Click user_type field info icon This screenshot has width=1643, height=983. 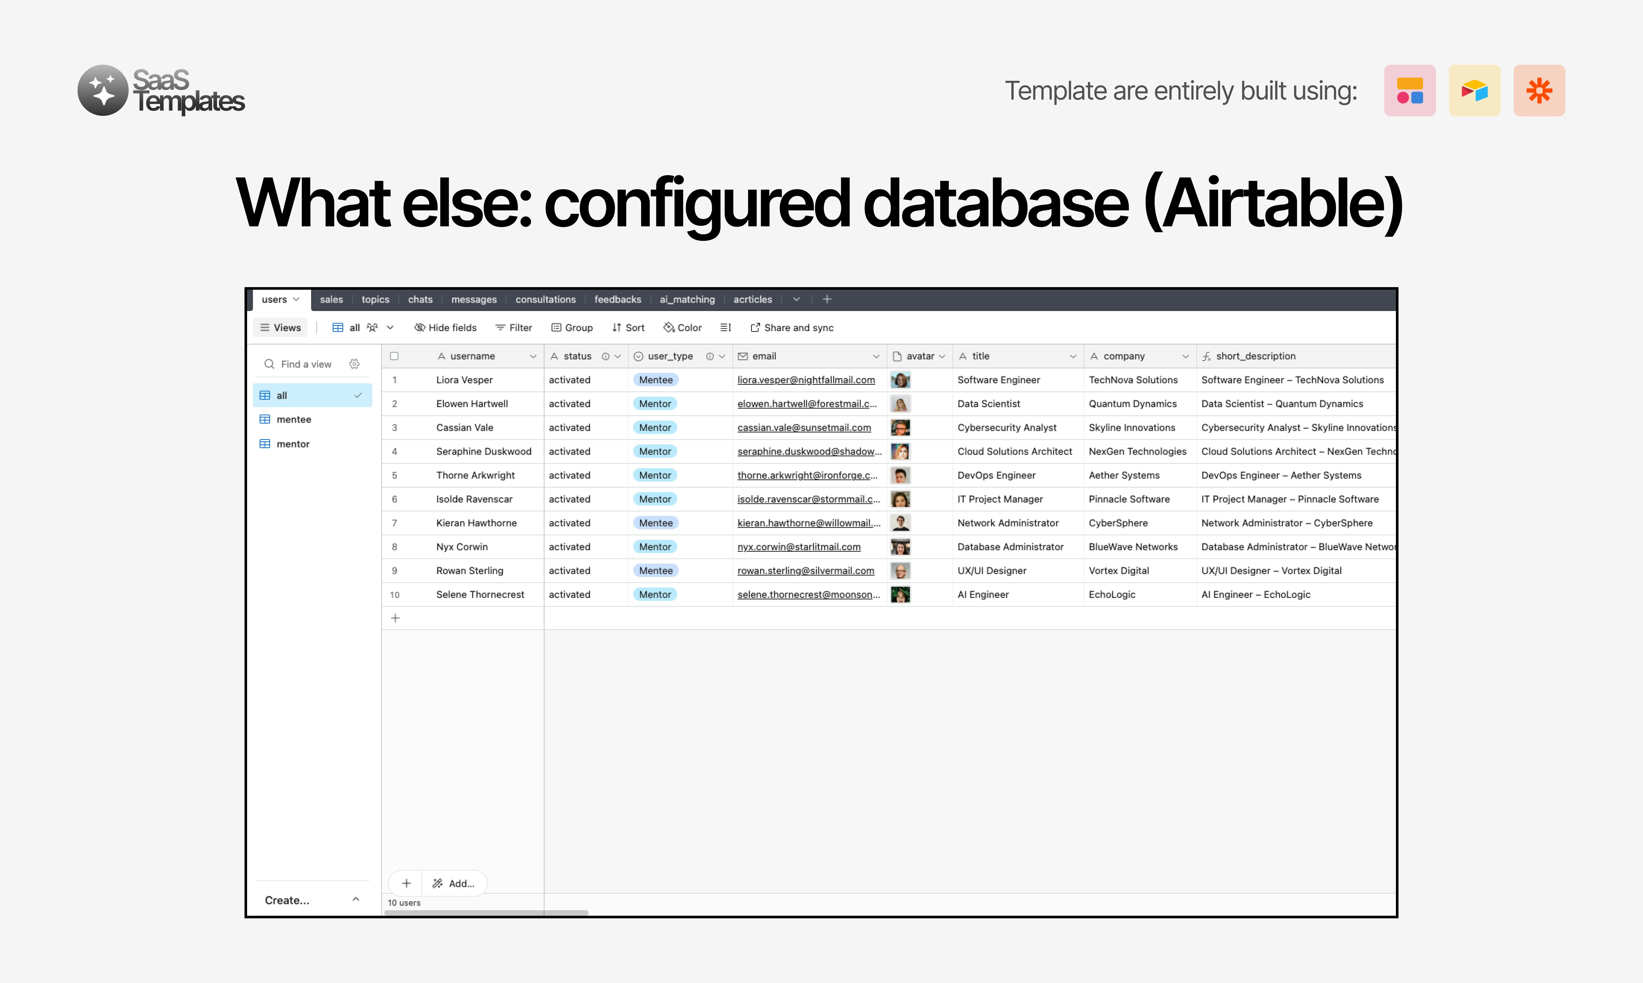click(x=710, y=356)
